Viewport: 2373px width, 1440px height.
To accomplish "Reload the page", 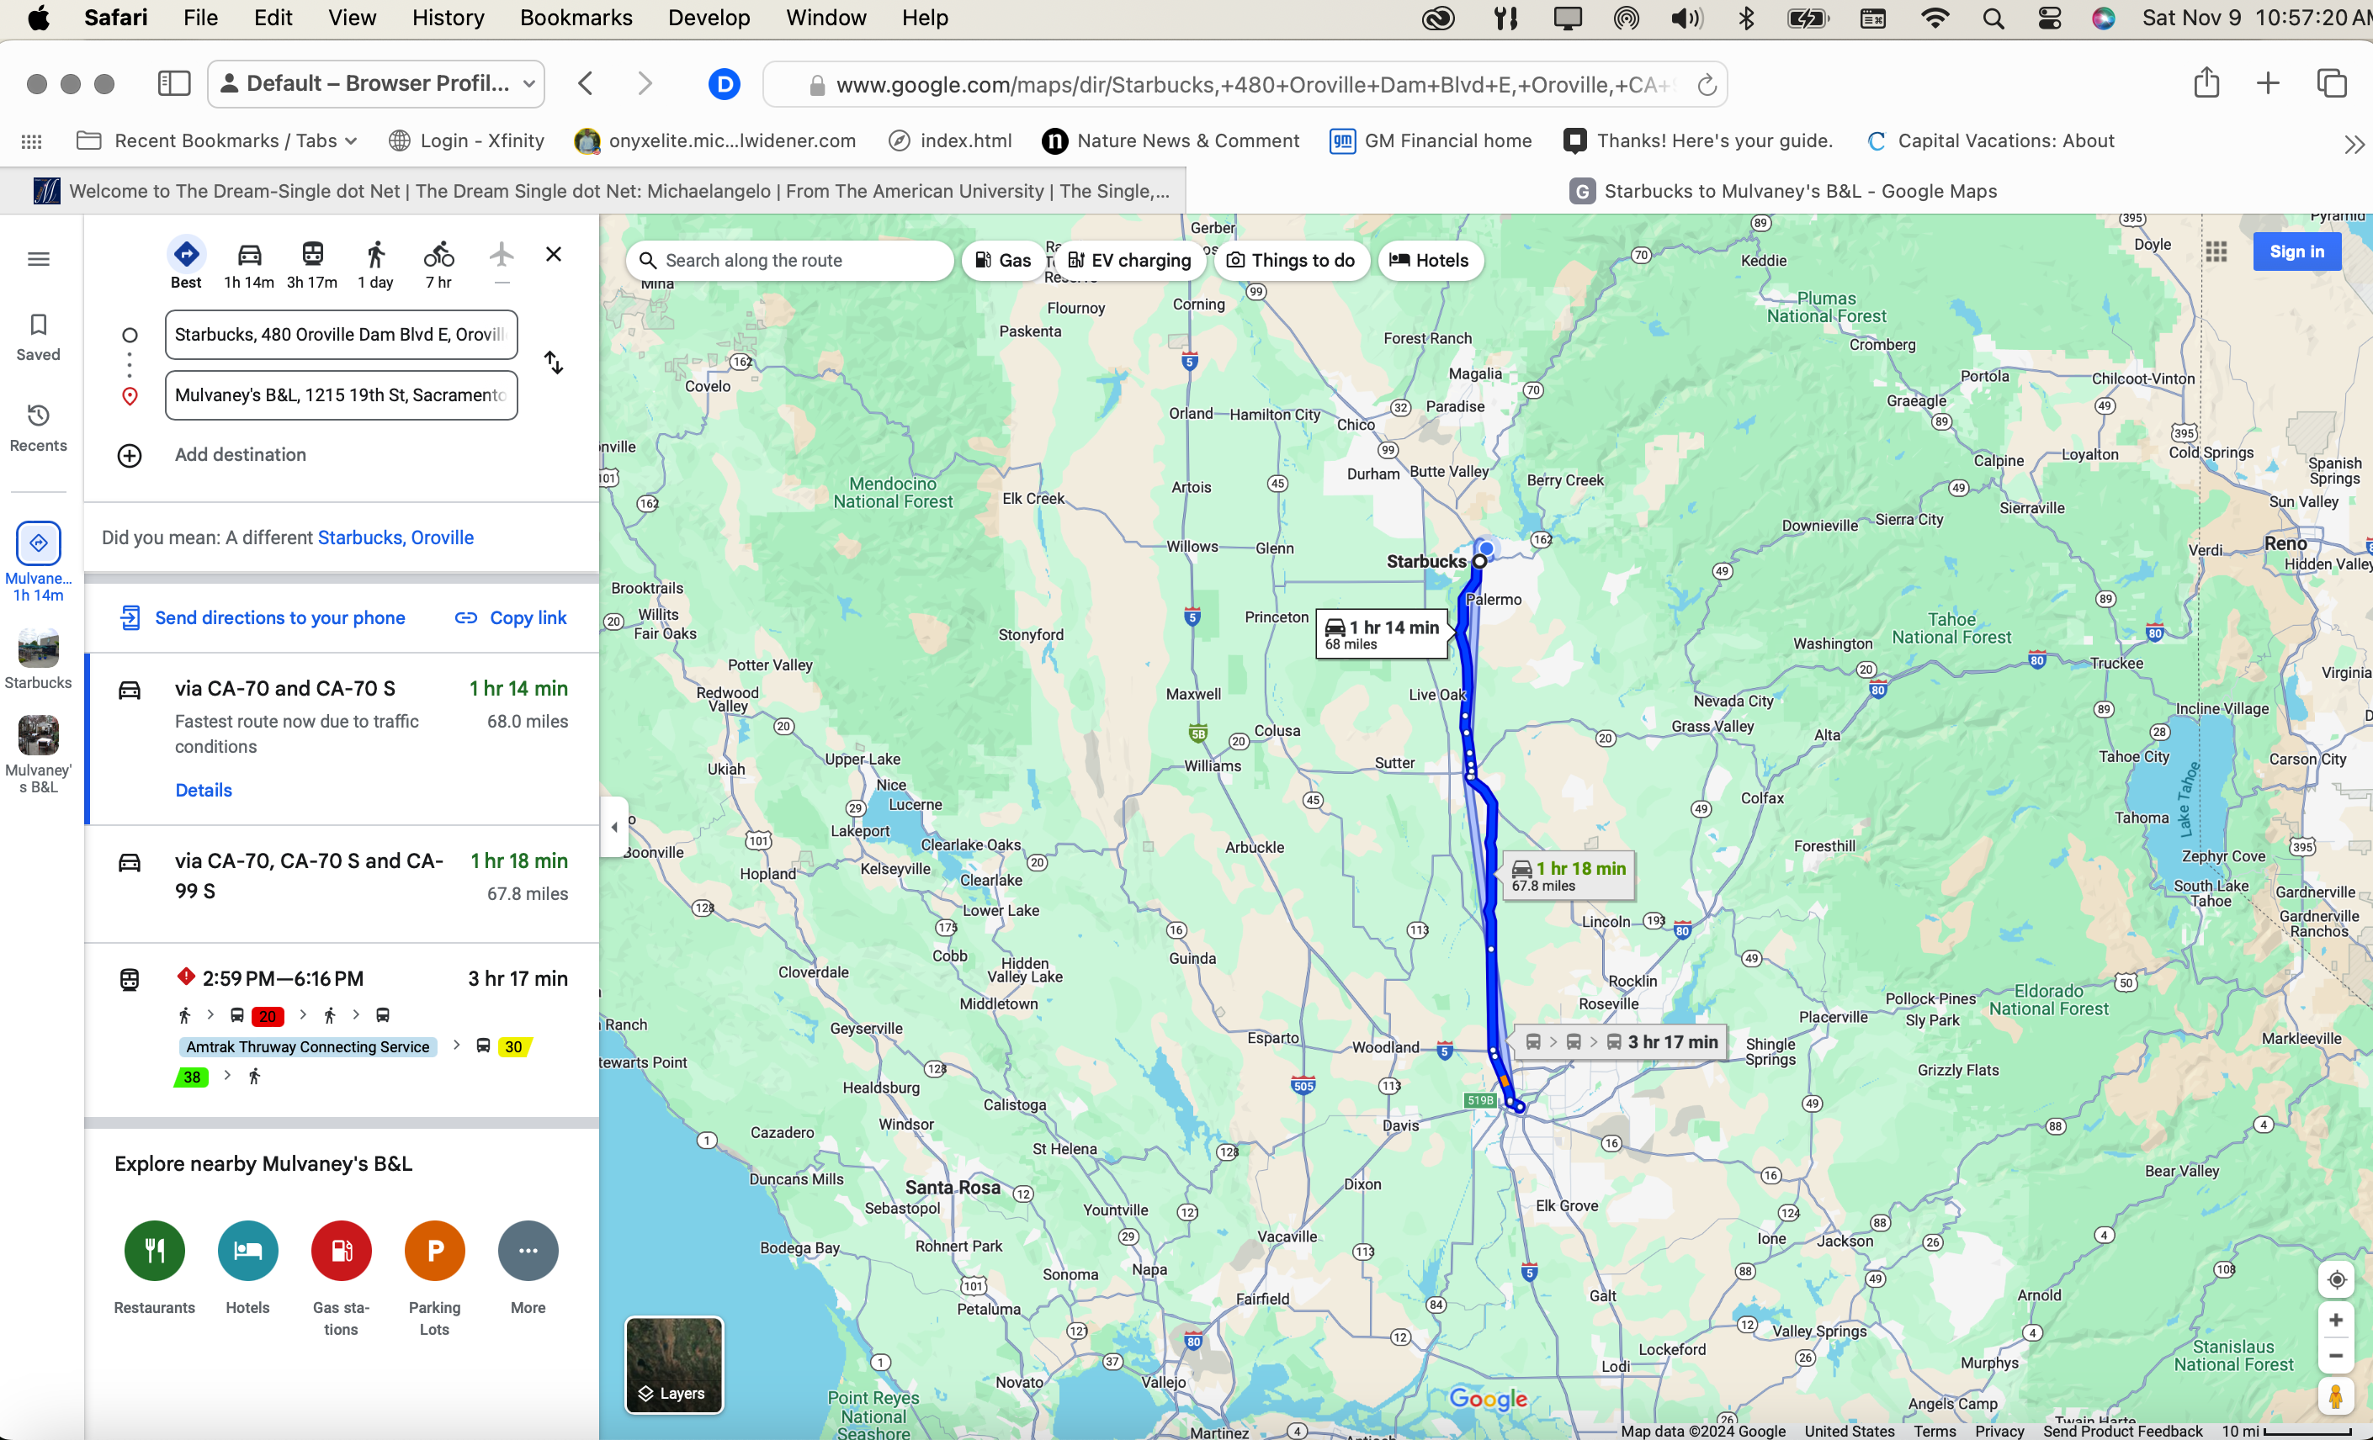I will click(1707, 85).
